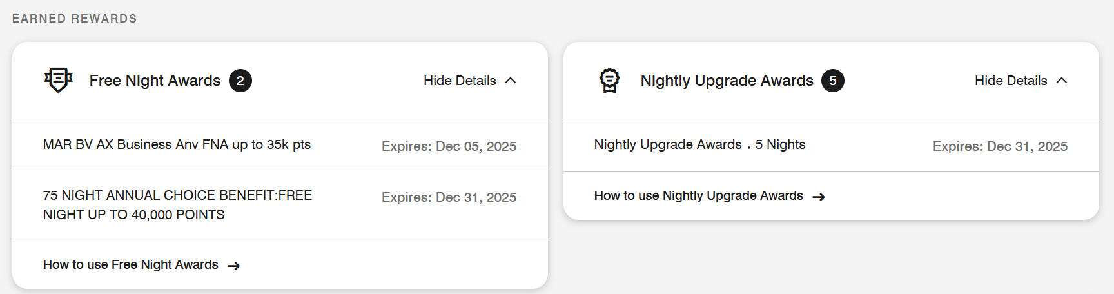Open How to use Free Night Awards link
1114x294 pixels.
[x=131, y=264]
